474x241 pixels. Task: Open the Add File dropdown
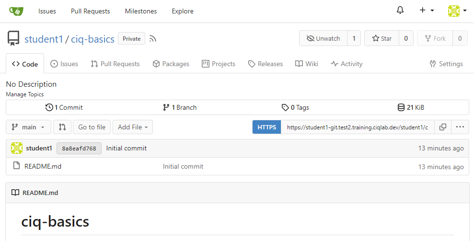(133, 127)
